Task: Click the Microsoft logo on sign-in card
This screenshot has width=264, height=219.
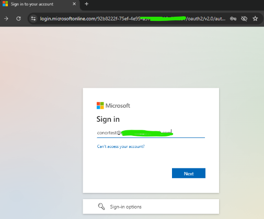Action: pos(113,106)
